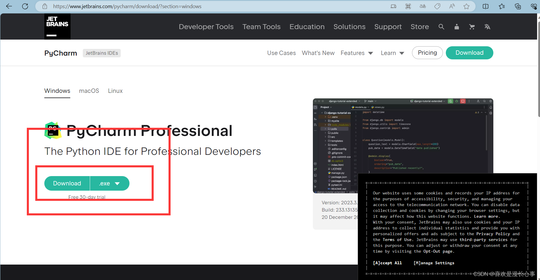Click the translate page icon in address bar
540x280 pixels.
point(423,6)
